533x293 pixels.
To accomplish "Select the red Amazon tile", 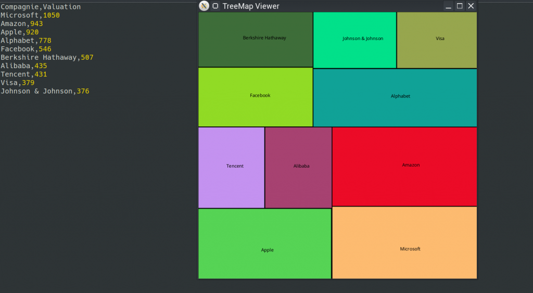I will 404,167.
